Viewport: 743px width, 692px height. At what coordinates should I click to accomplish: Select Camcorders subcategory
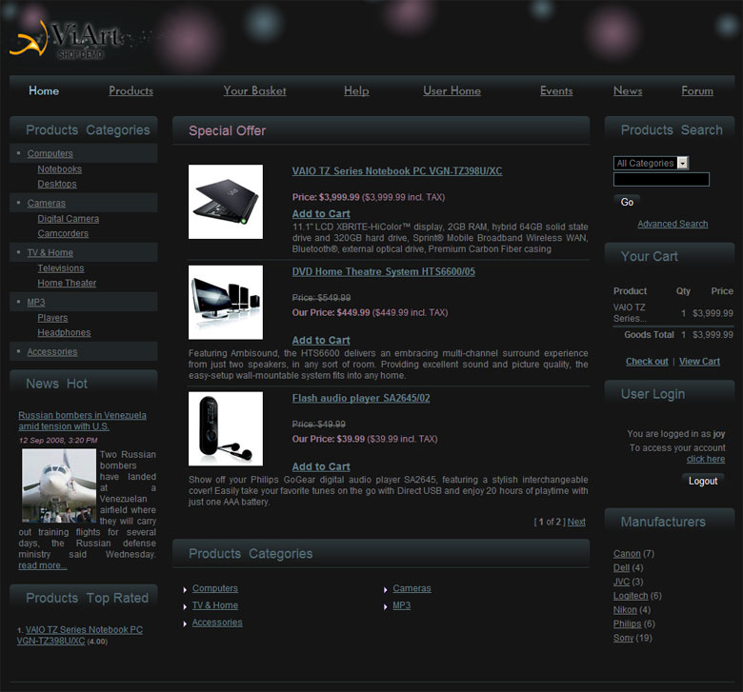[x=63, y=233]
